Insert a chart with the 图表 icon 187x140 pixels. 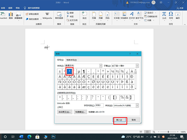coord(11,15)
